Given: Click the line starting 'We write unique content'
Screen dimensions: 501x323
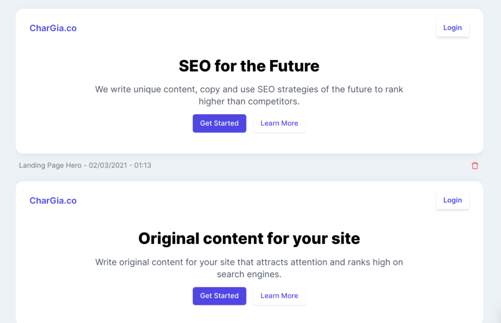Looking at the screenshot, I should pos(249,89).
